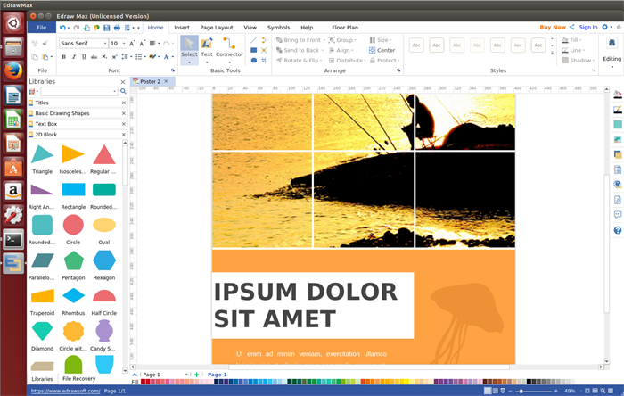Add a new page with the plus icon
Screen dimensions: 624x396
196,375
